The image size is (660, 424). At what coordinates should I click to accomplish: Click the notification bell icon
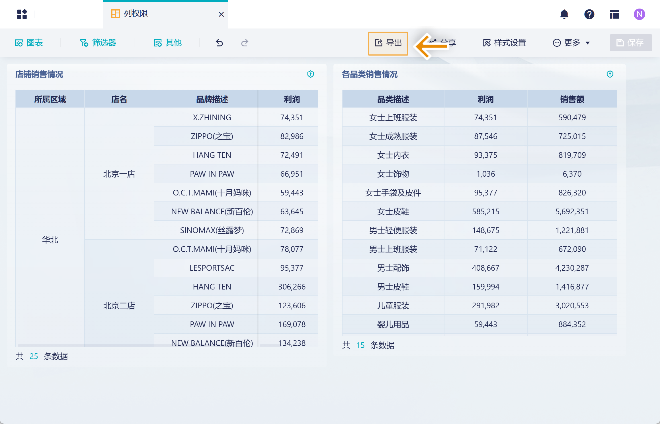point(564,14)
